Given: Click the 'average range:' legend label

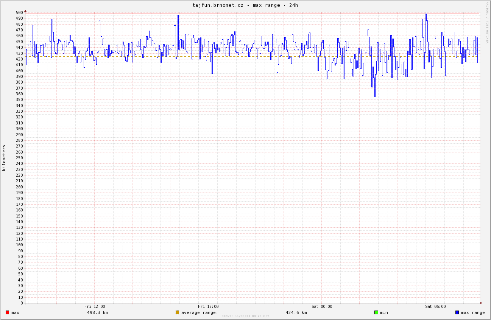Looking at the screenshot, I should (x=200, y=312).
